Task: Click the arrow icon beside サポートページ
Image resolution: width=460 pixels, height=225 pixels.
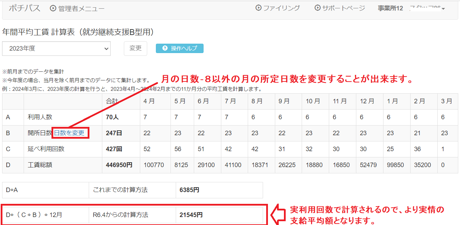Action: point(317,8)
